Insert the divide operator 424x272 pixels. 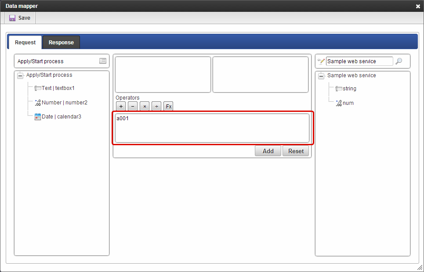(156, 107)
